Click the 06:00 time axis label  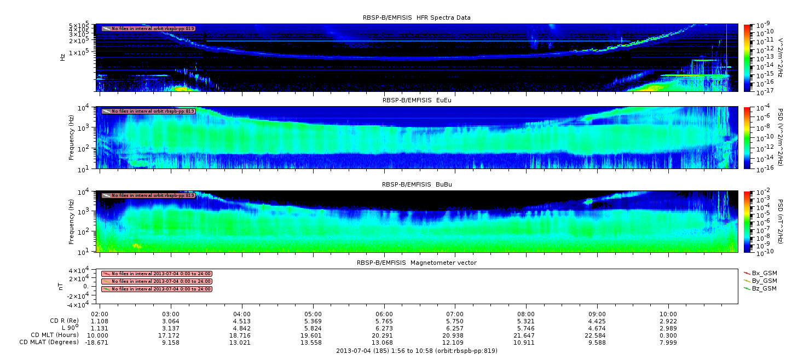pos(384,315)
